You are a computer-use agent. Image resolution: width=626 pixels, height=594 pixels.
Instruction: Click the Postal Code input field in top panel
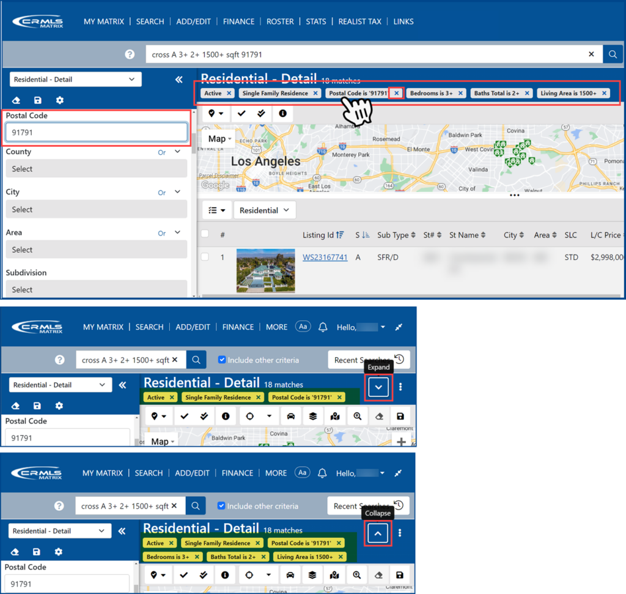[x=97, y=132]
